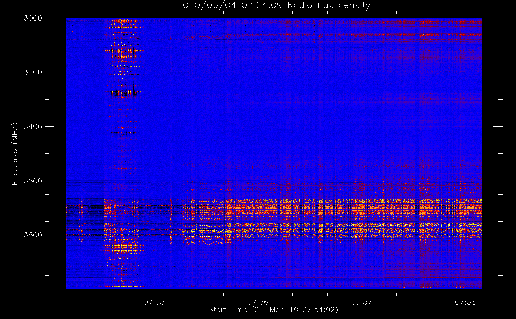Viewport: 516px width, 319px height.
Task: Select the 3000 frequency axis label
Action: click(x=33, y=18)
